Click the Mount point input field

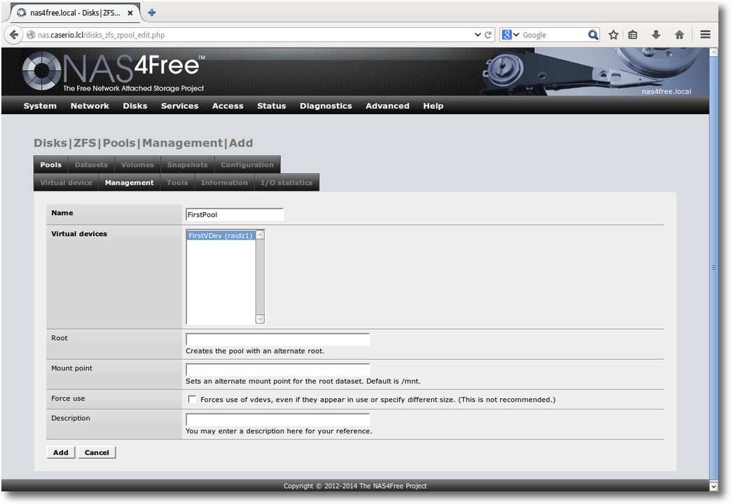pos(278,370)
